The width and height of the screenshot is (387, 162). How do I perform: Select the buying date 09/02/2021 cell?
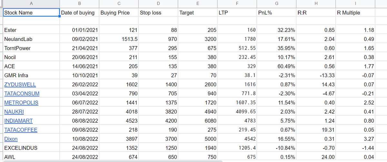pos(79,39)
